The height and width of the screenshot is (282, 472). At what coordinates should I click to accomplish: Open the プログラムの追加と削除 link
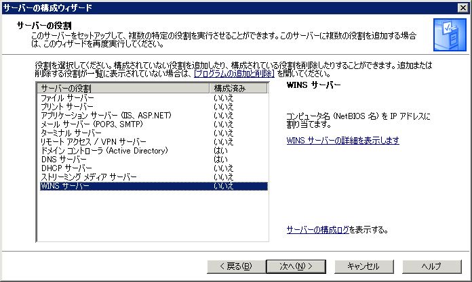coord(234,74)
